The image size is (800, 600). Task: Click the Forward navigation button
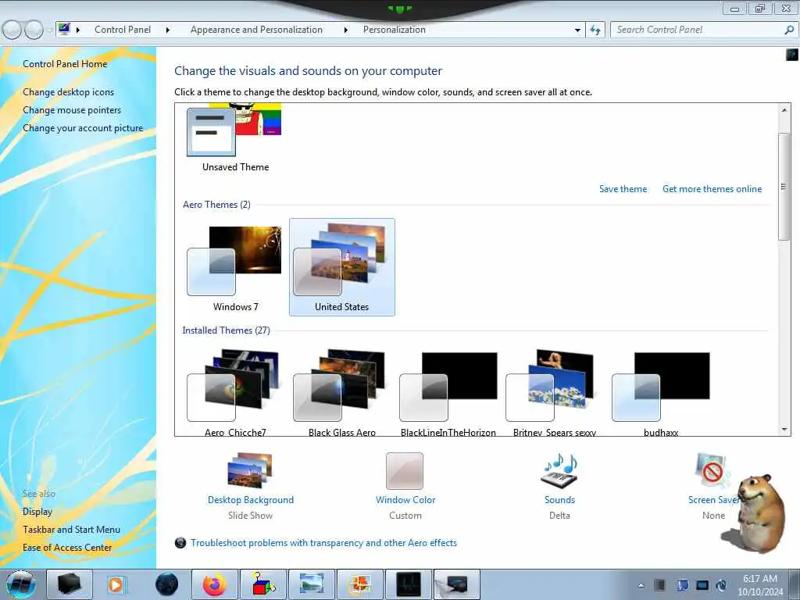coord(34,30)
